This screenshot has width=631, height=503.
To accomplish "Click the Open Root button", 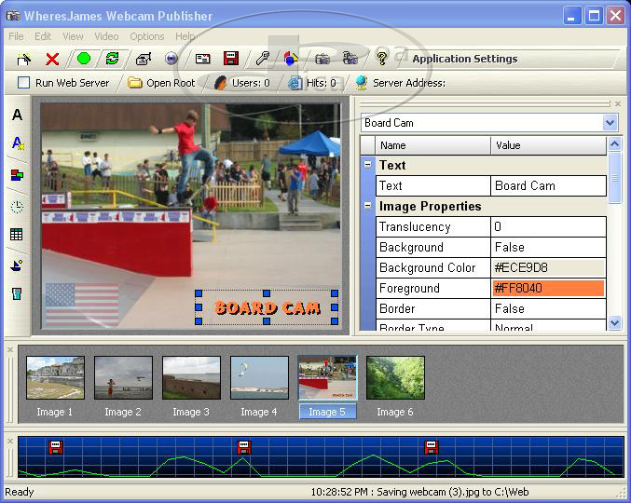I will (162, 83).
